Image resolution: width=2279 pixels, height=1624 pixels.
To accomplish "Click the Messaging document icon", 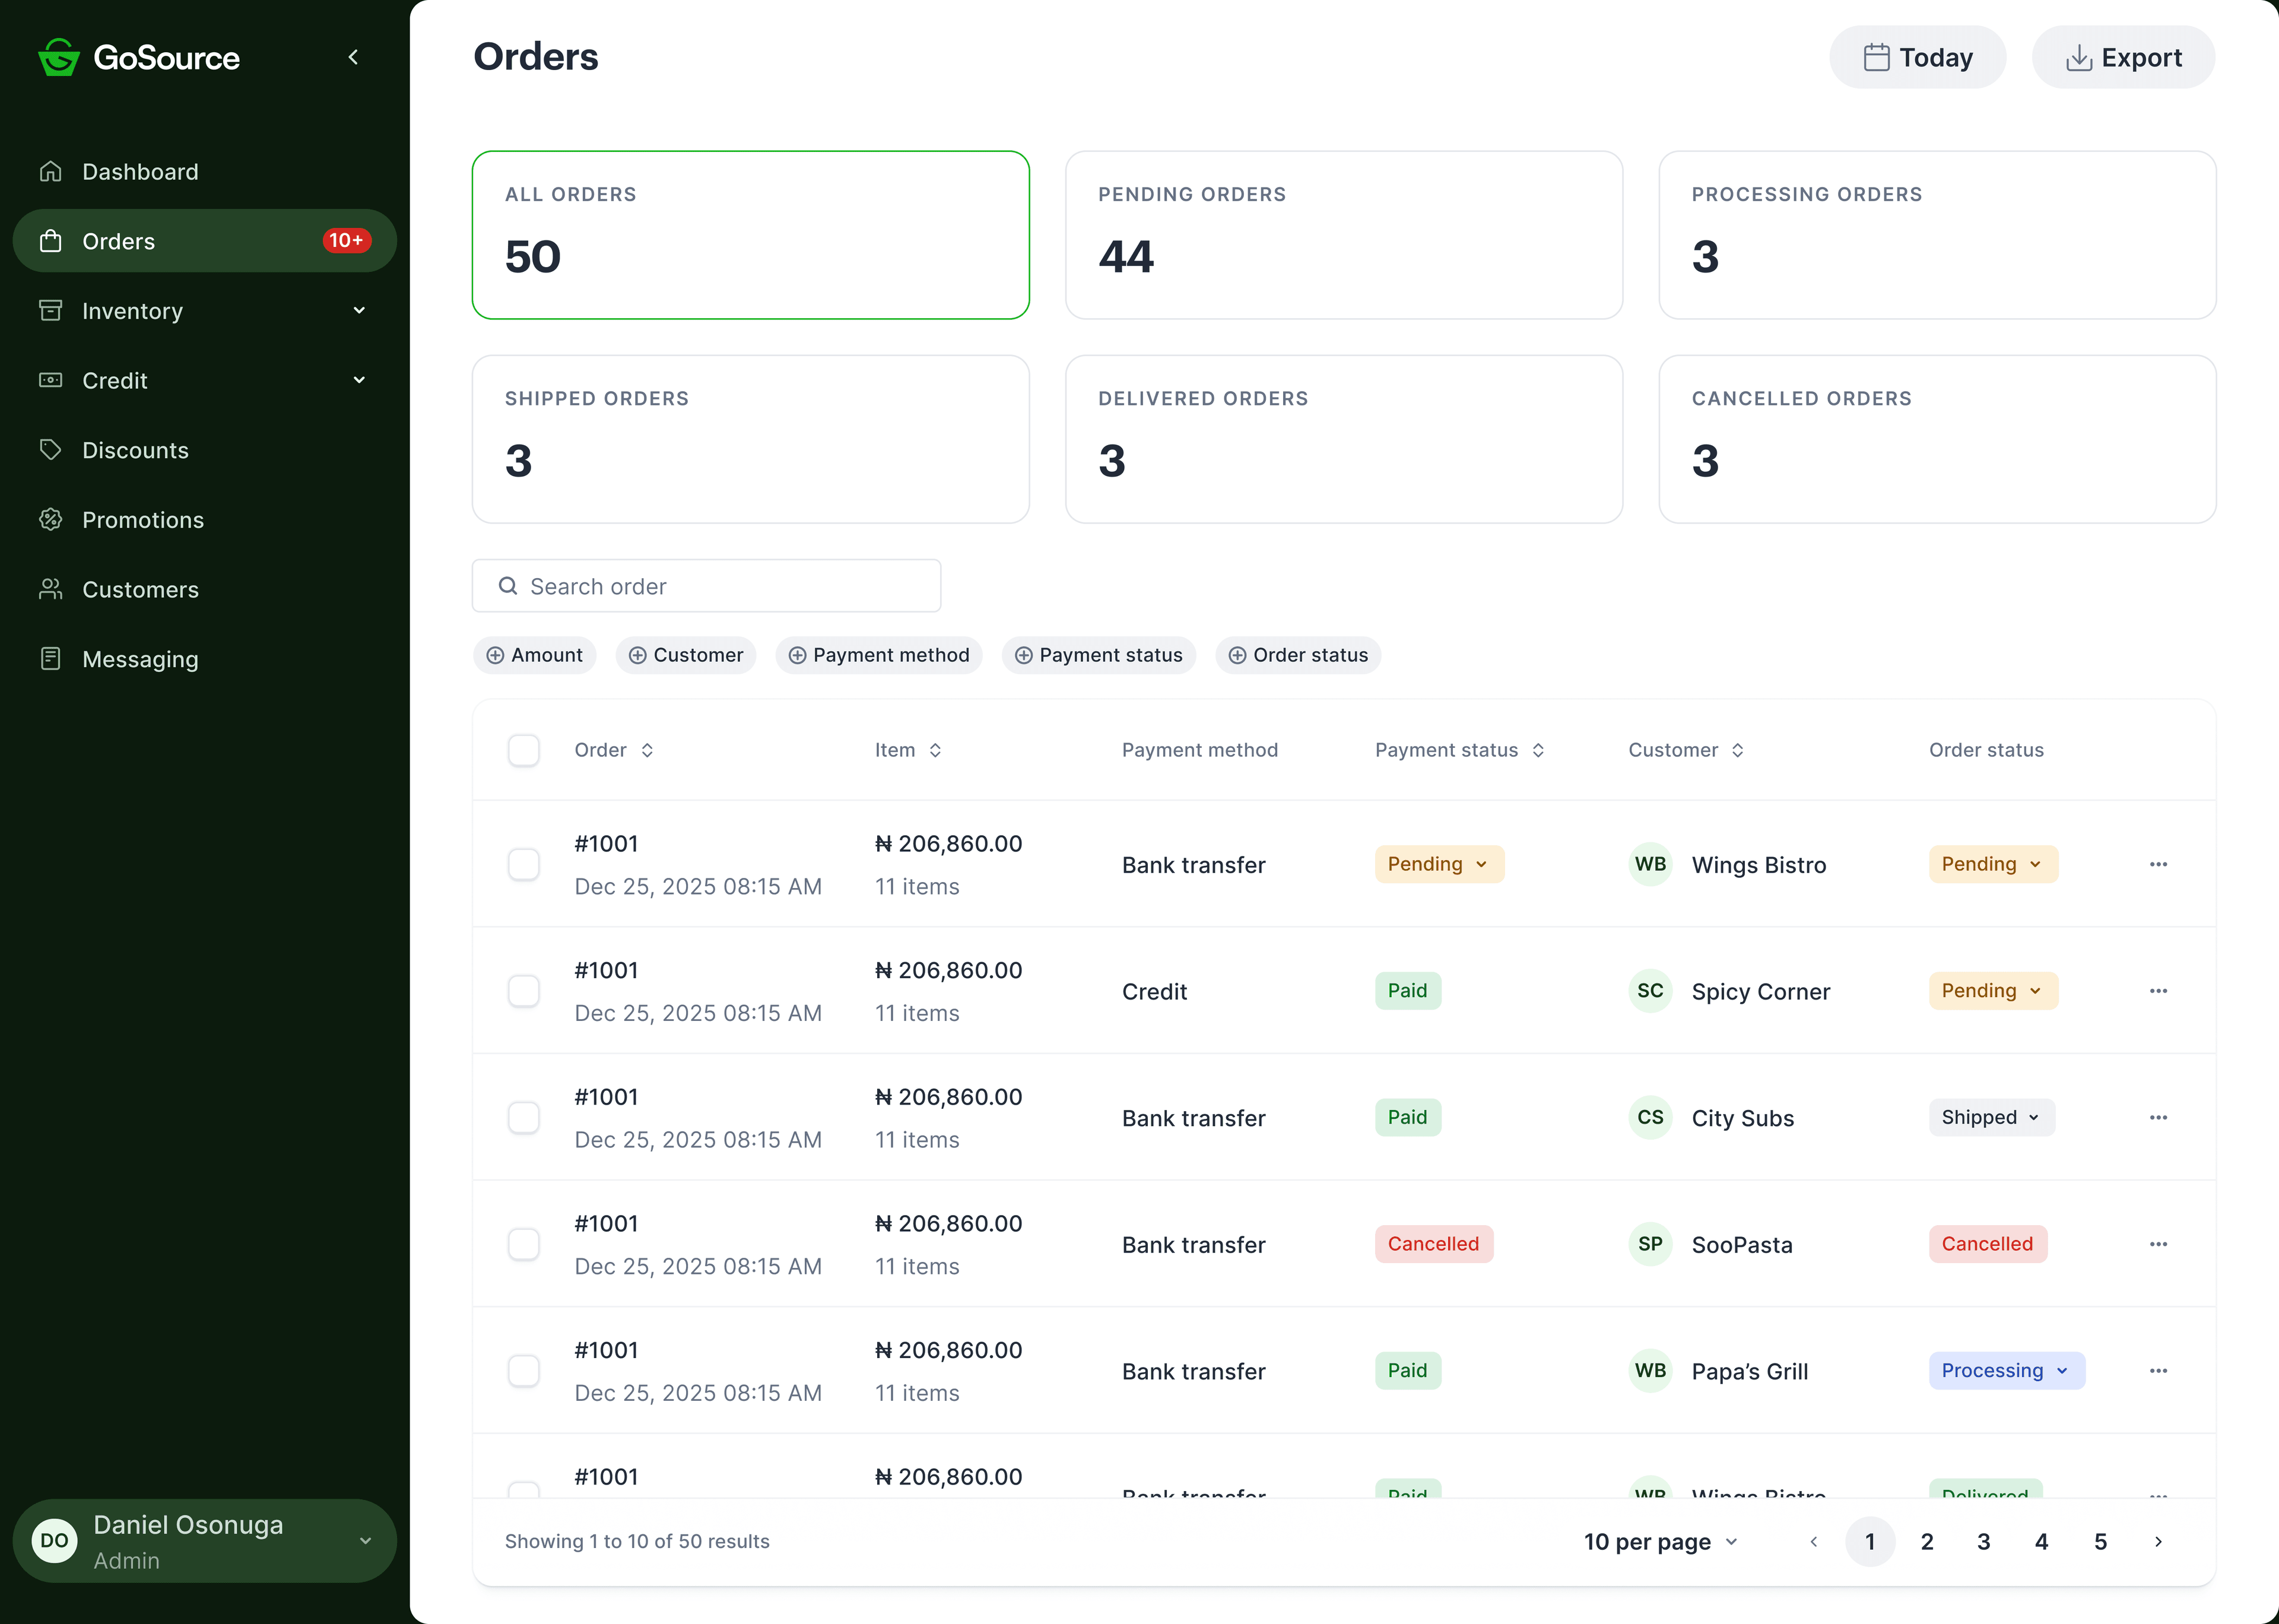I will pos(51,659).
